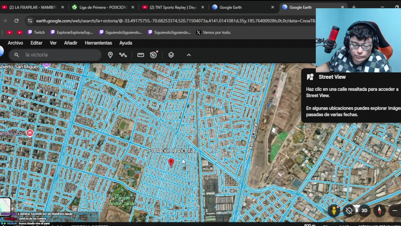Click the compass to reset north

379,211
